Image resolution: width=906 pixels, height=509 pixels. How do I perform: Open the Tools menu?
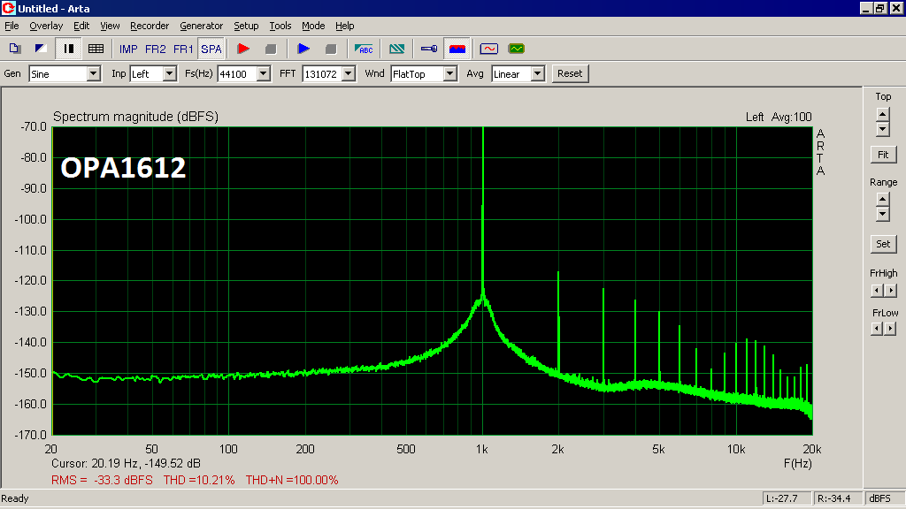pyautogui.click(x=280, y=26)
